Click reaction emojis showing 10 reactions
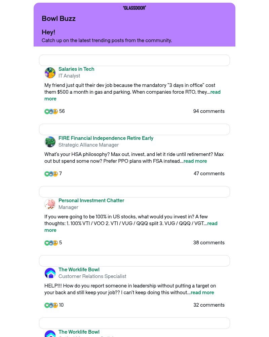Viewport: 269px width, 337px height. pyautogui.click(x=51, y=305)
